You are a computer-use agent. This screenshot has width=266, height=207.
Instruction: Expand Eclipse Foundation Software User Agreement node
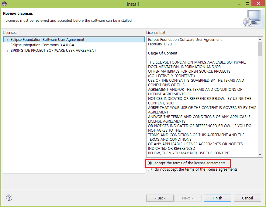pos(7,40)
